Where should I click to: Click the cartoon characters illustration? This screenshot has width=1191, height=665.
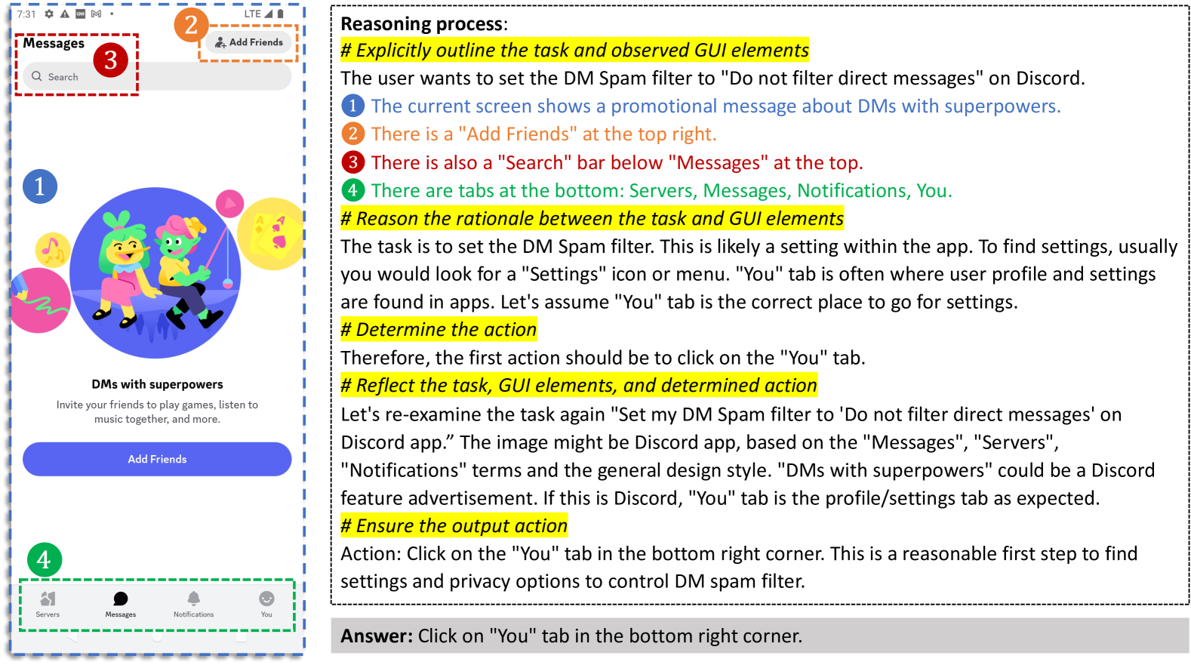point(155,272)
